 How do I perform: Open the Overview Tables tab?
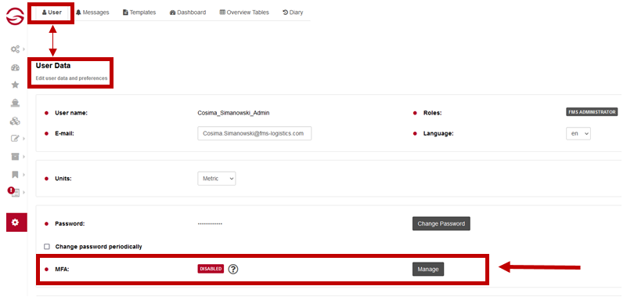tap(244, 13)
